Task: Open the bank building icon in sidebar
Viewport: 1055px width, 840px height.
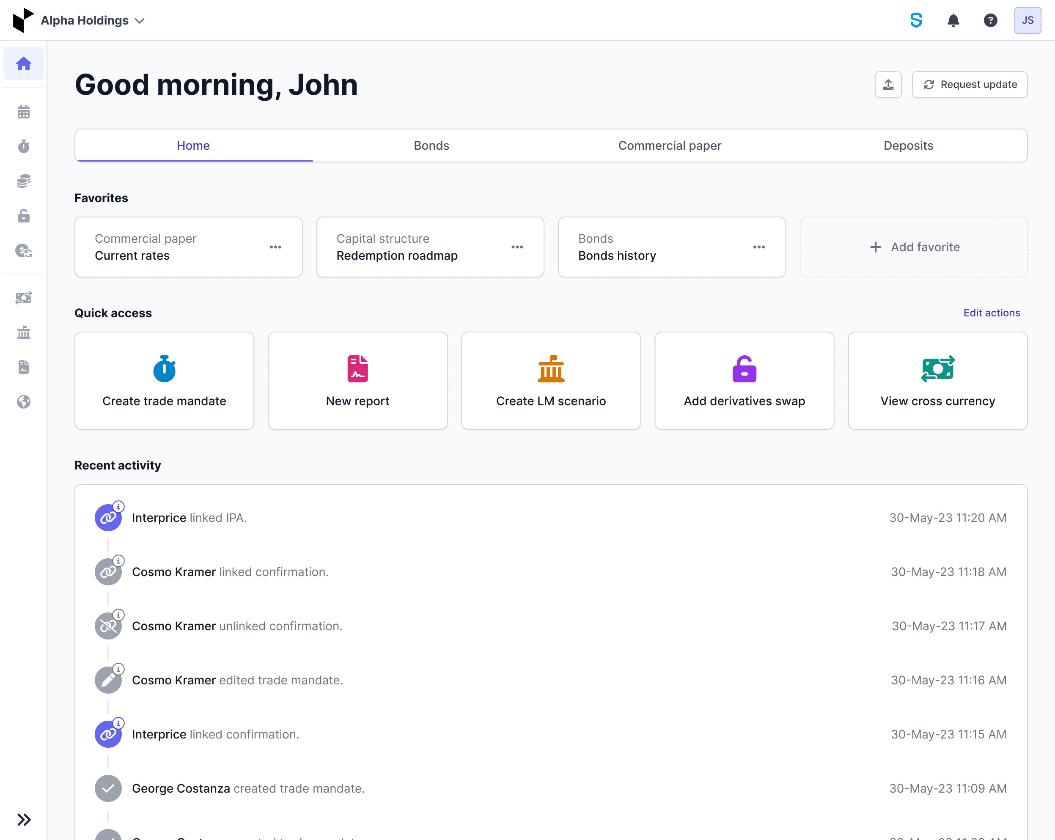Action: 24,333
